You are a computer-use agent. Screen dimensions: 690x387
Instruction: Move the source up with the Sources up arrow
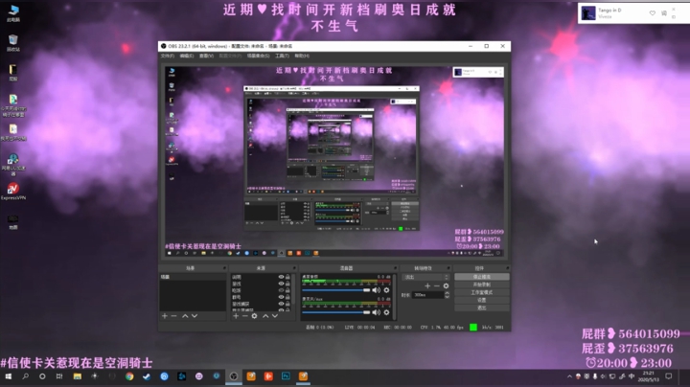pos(265,316)
